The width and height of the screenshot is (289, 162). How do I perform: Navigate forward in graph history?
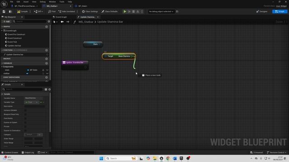coord(68,22)
